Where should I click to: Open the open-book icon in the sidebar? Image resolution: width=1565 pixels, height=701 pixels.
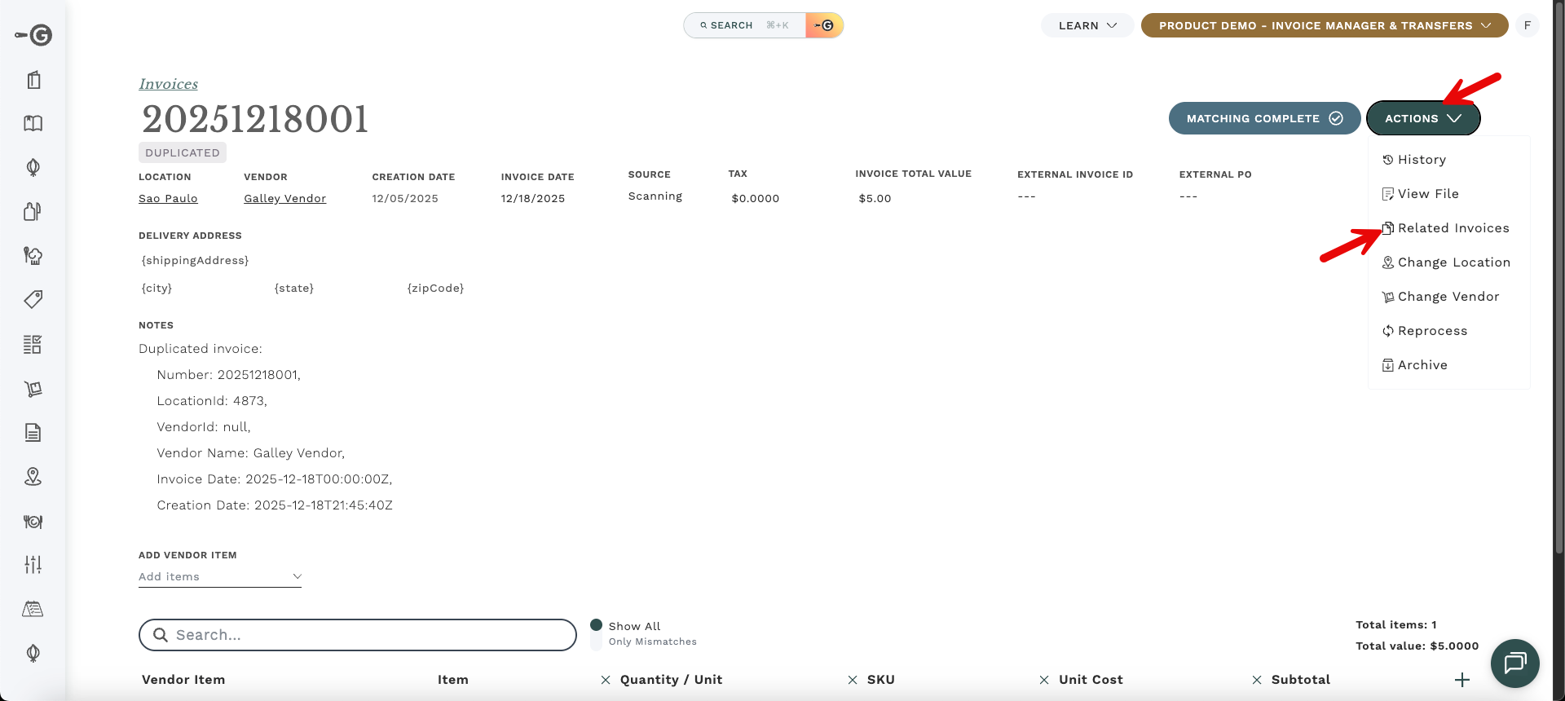[x=33, y=124]
